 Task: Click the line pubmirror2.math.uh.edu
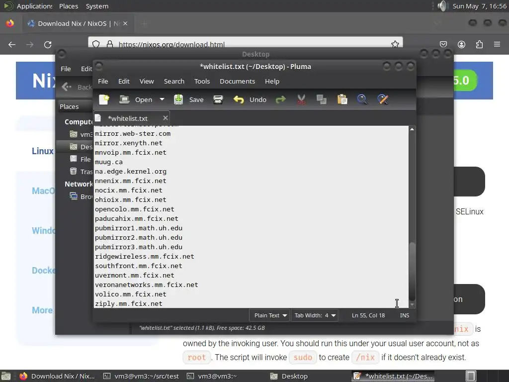[139, 237]
